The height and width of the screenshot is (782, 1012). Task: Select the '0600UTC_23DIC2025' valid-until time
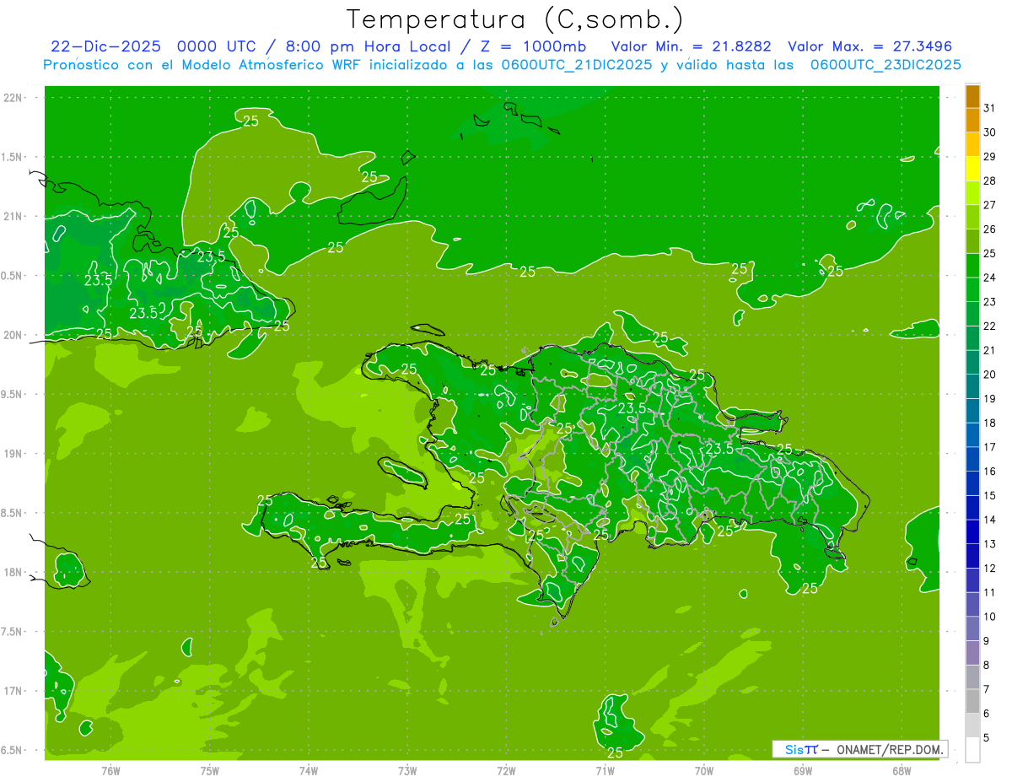885,65
